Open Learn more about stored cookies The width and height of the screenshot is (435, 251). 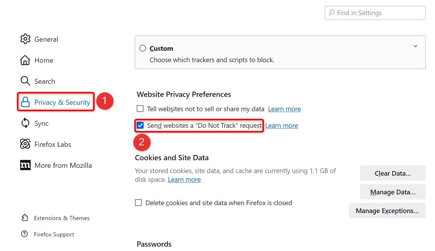pos(184,179)
